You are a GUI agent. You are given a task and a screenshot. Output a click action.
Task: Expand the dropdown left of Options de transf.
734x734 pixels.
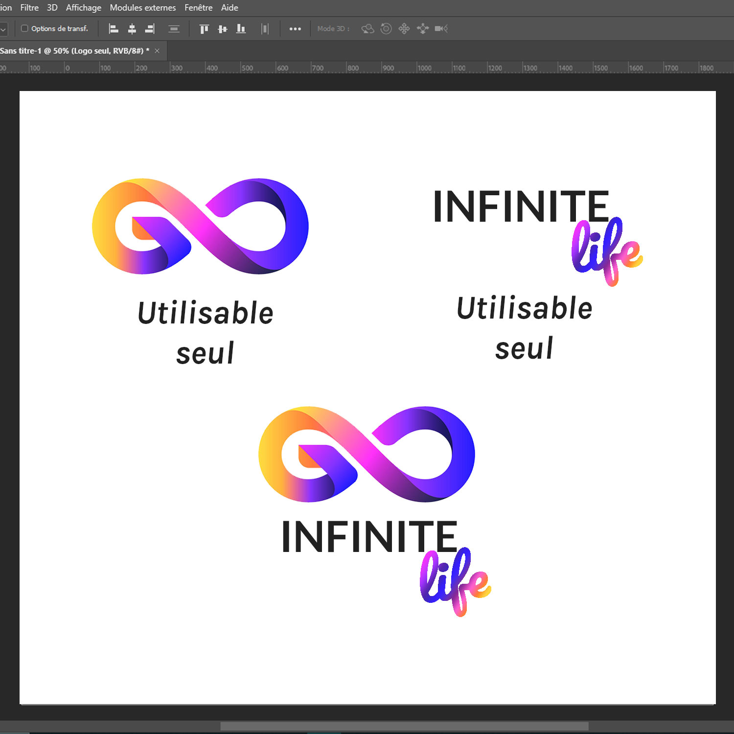(3, 29)
